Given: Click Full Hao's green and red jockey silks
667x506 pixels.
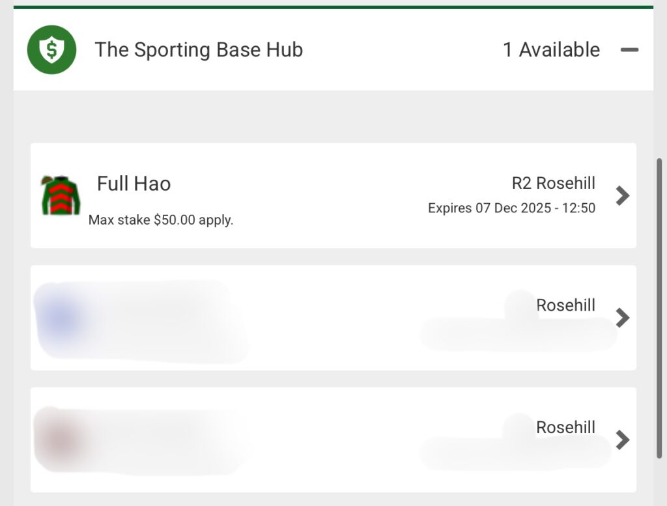Looking at the screenshot, I should (x=60, y=195).
